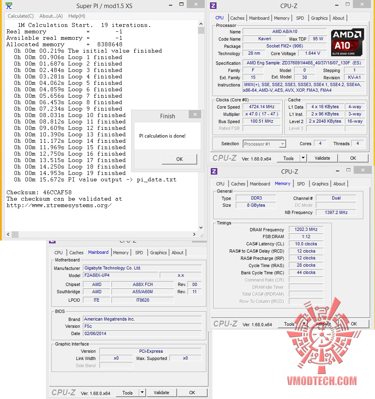Minimize the Super PI window
This screenshot has height=399, width=375.
pyautogui.click(x=171, y=5)
